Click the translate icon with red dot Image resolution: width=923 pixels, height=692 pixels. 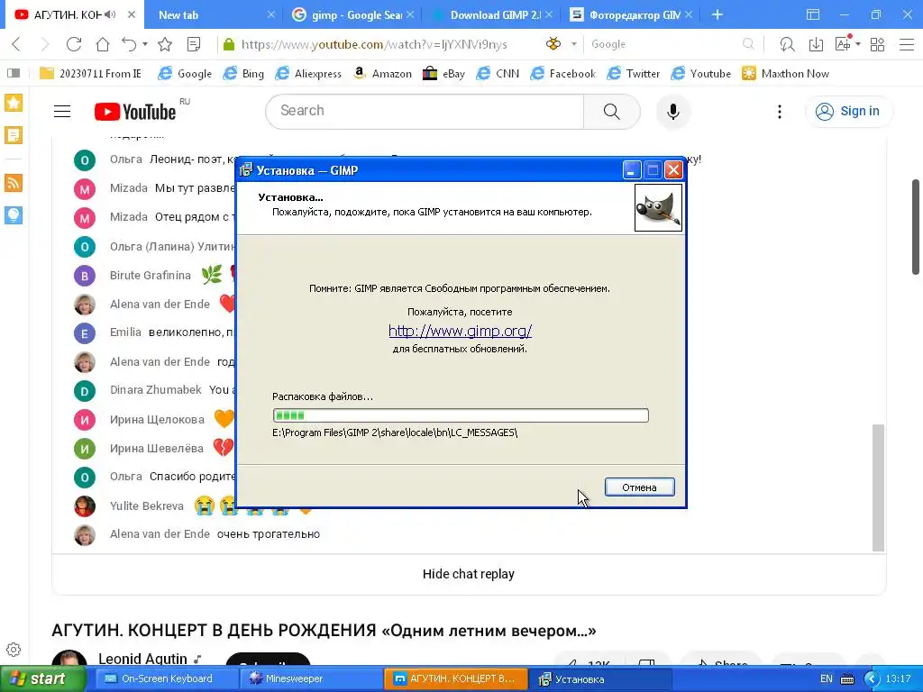[843, 43]
